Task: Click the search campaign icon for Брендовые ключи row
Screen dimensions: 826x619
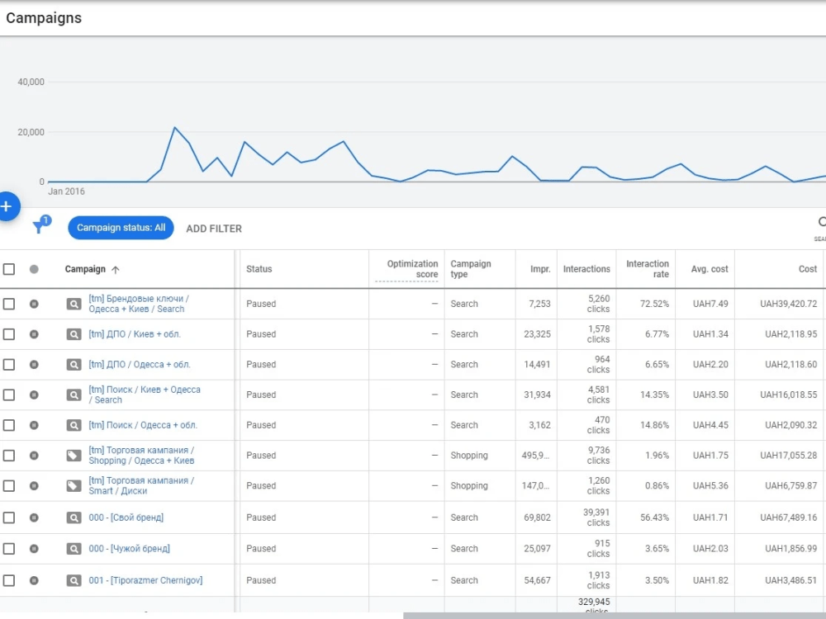Action: tap(74, 304)
